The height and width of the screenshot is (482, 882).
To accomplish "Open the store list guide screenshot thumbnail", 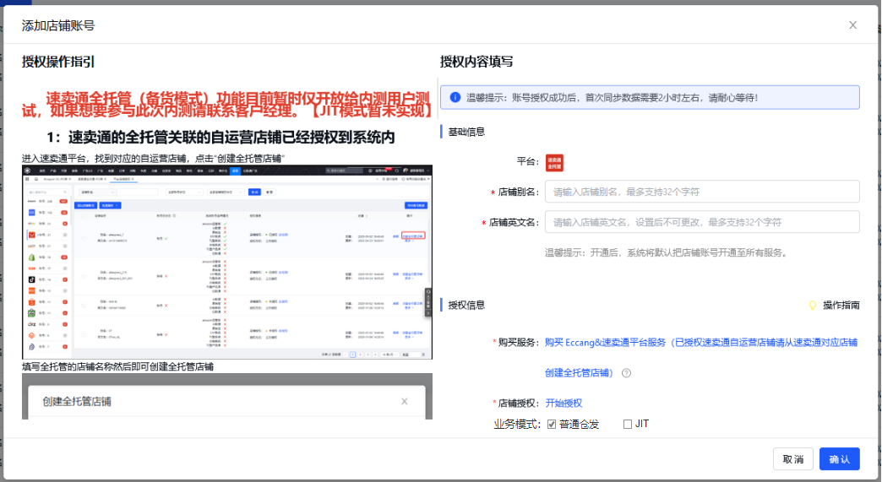I will pos(227,262).
